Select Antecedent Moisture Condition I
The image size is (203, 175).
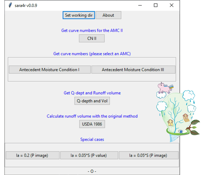tap(50, 70)
